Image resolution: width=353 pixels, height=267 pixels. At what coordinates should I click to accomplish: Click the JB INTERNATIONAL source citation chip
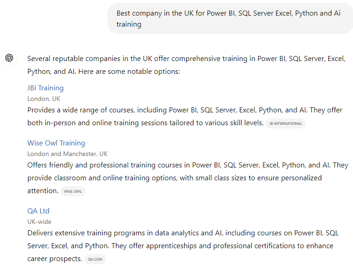[x=286, y=123]
